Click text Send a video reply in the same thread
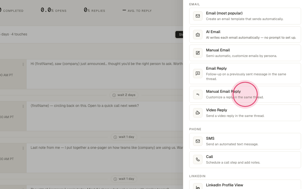Screen dimensions: 307x189 pyautogui.click(x=235, y=116)
